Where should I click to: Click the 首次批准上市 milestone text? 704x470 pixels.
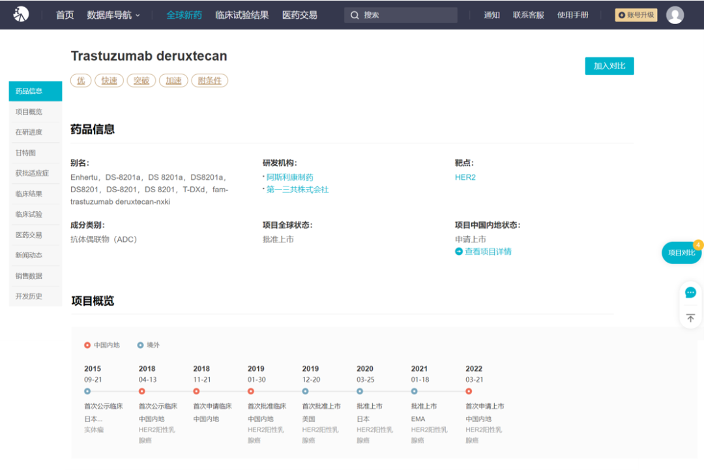(x=321, y=406)
